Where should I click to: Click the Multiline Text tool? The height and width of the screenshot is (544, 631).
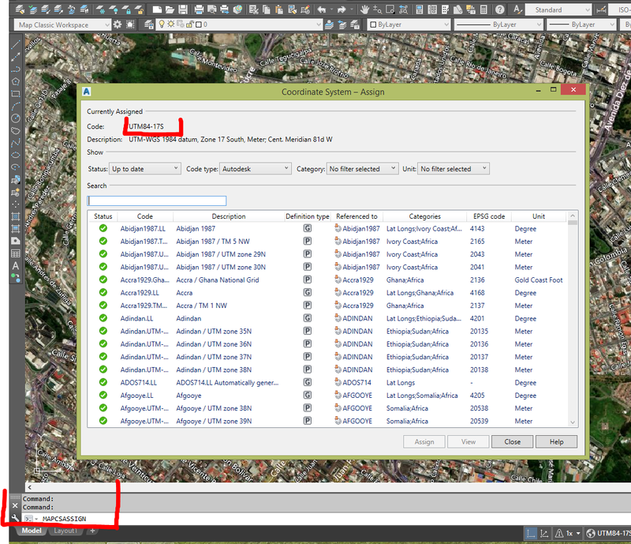[15, 266]
